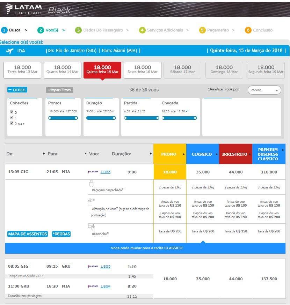Select 35.000 CLASSICO fare on GRU connection flight
This screenshot has height=305, width=290.
pyautogui.click(x=203, y=279)
